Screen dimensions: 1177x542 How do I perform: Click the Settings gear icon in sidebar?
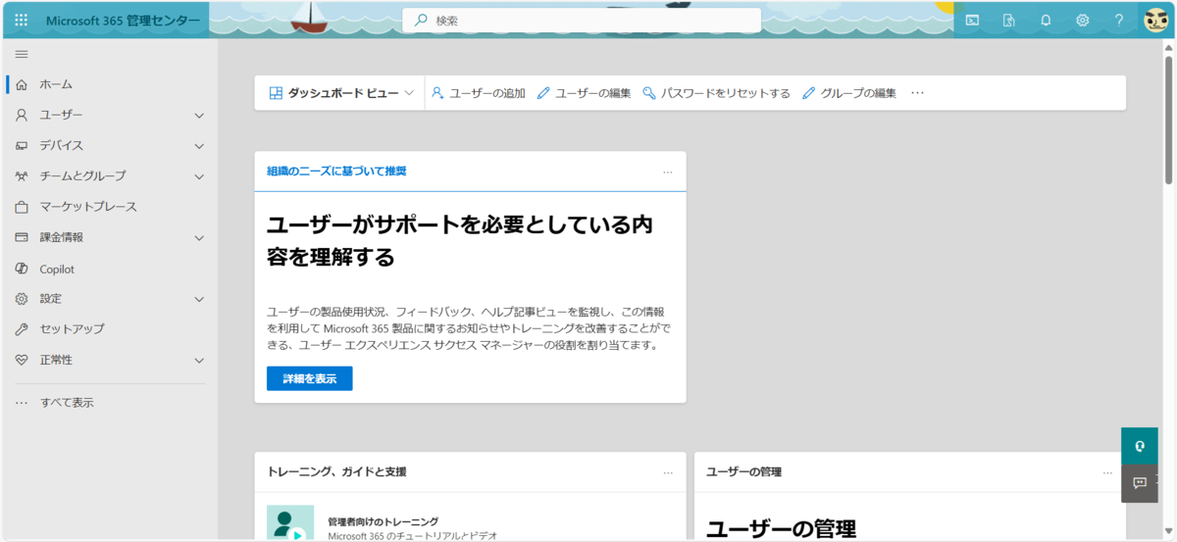pyautogui.click(x=22, y=299)
